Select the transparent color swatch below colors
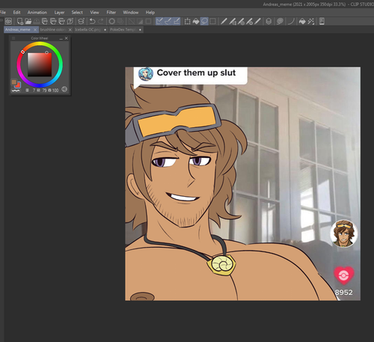The width and height of the screenshot is (374, 342). click(16, 91)
